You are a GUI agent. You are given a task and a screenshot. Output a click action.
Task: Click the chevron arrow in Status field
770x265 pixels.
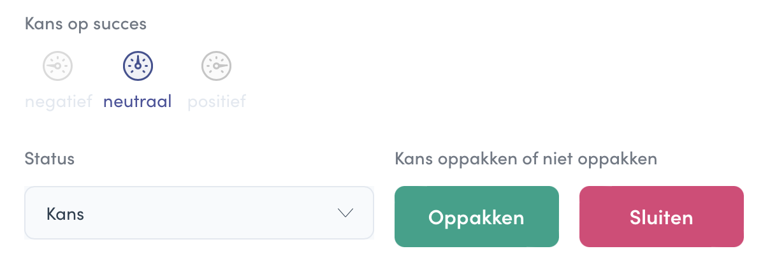click(345, 213)
